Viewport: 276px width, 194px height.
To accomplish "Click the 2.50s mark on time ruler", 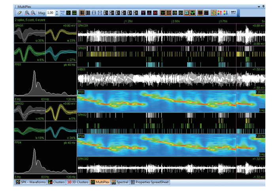I will pyautogui.click(x=176, y=21).
